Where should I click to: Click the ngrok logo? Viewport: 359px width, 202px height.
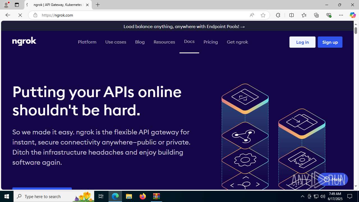tap(24, 41)
